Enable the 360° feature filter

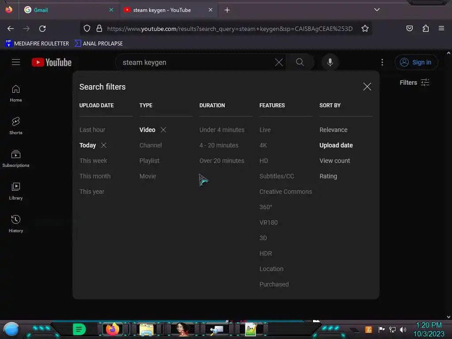coord(266,207)
